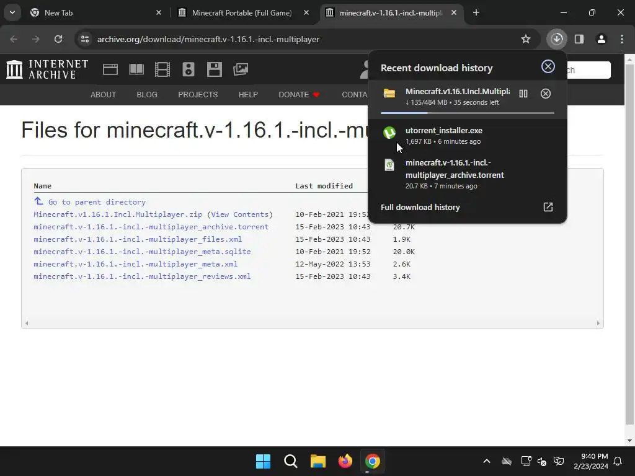
Task: Click the Chrome downloads toolbar icon
Action: pos(557,39)
